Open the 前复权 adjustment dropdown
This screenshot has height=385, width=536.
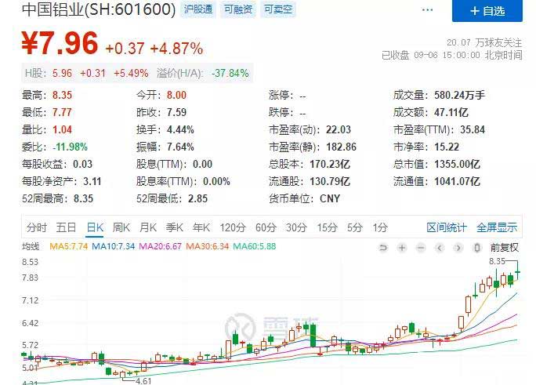click(504, 248)
